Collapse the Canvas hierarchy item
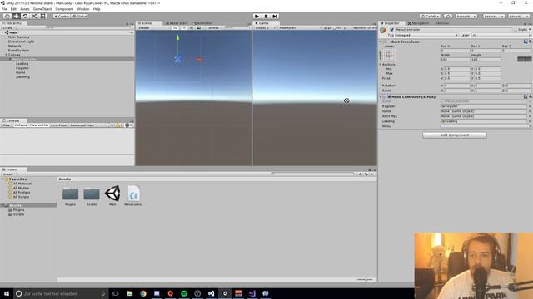This screenshot has width=533, height=299. tap(6, 55)
